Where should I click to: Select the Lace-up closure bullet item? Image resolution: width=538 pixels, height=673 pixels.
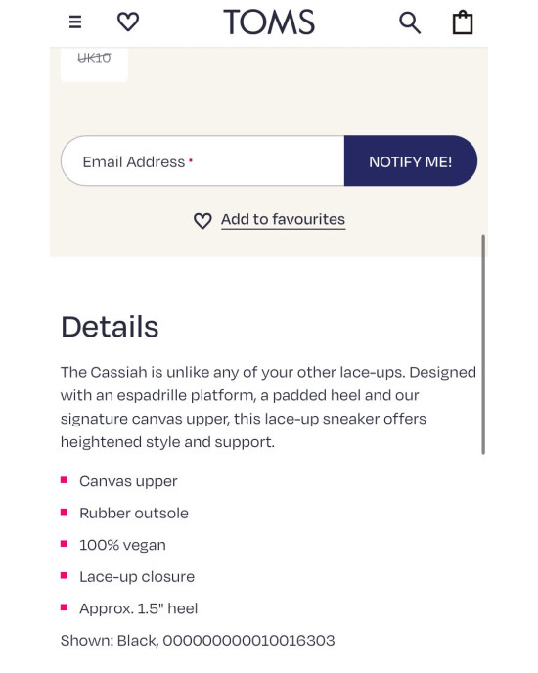tap(137, 577)
